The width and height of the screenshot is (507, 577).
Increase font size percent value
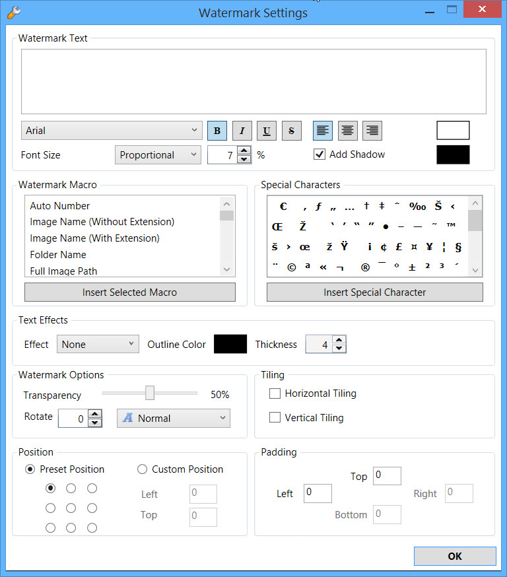[244, 151]
